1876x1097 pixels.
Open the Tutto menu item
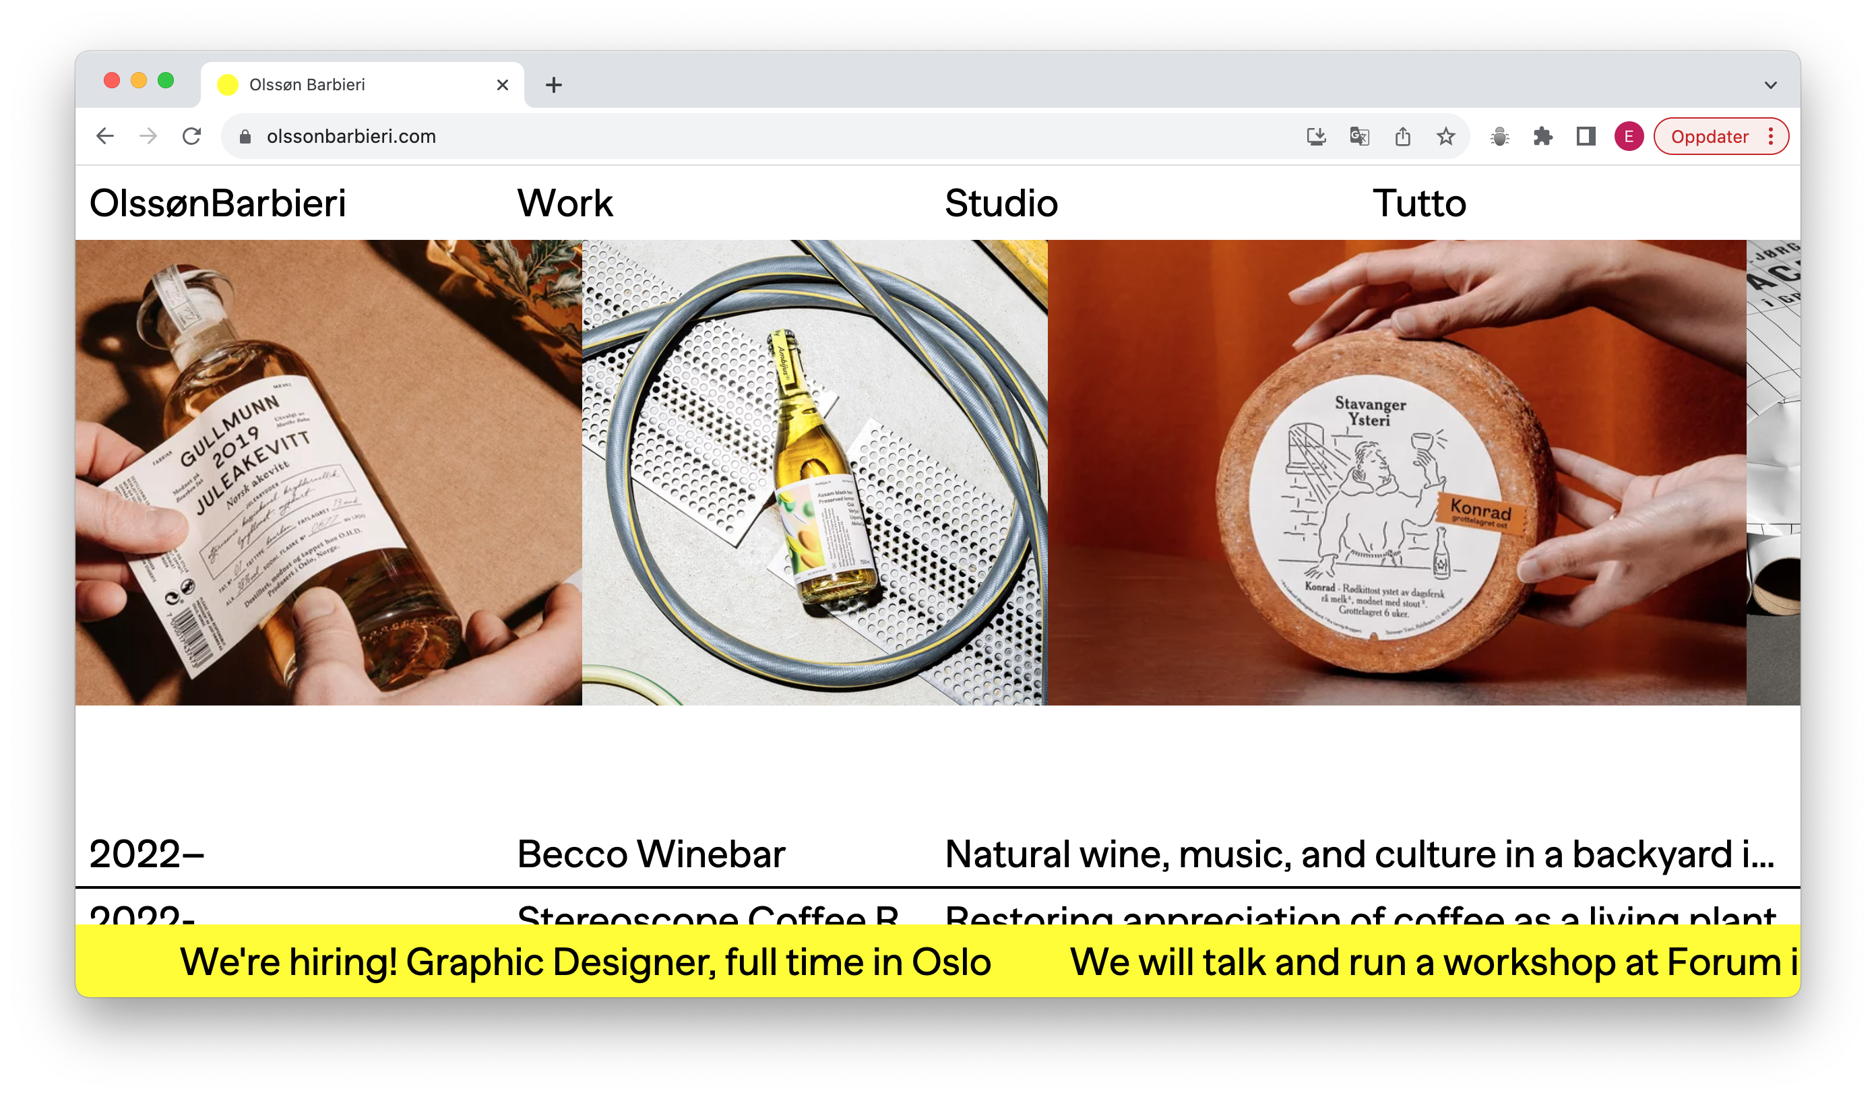[1419, 203]
